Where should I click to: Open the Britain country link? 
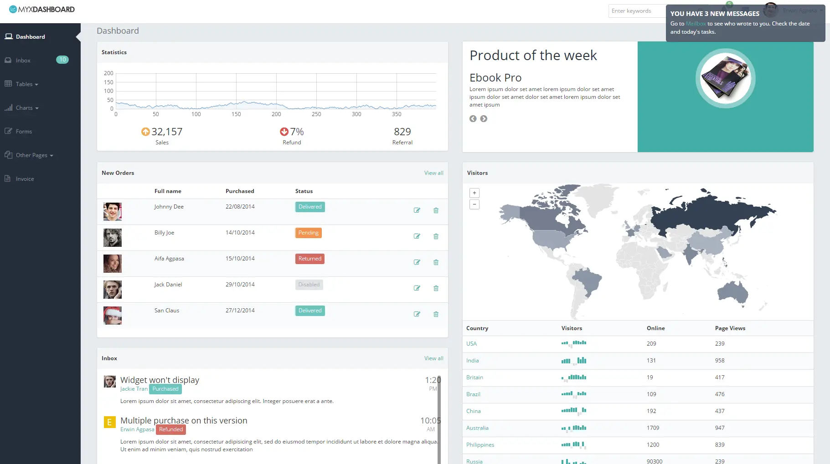tap(474, 377)
